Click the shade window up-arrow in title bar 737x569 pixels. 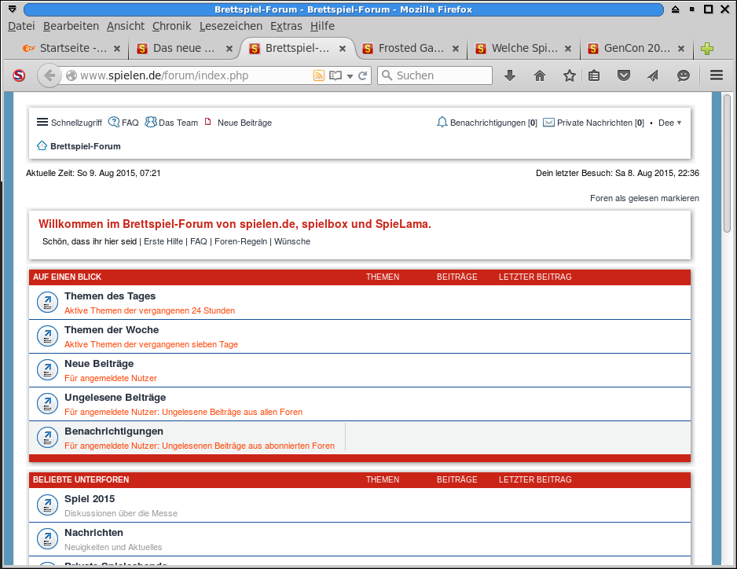pyautogui.click(x=676, y=9)
